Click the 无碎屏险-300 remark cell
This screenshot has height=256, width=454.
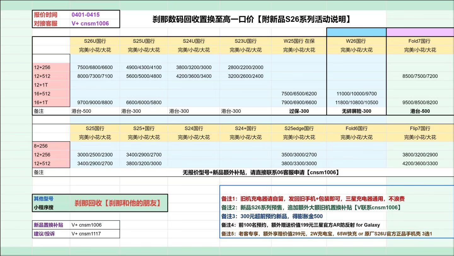coord(356,111)
